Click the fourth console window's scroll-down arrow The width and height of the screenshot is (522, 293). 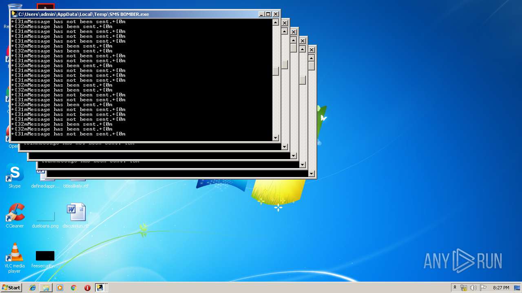tap(303, 165)
